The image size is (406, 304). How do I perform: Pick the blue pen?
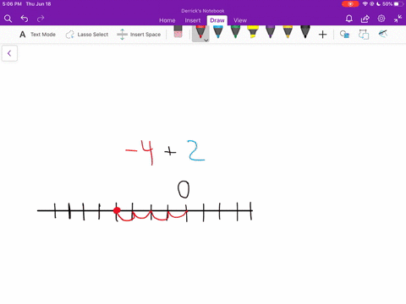218,32
